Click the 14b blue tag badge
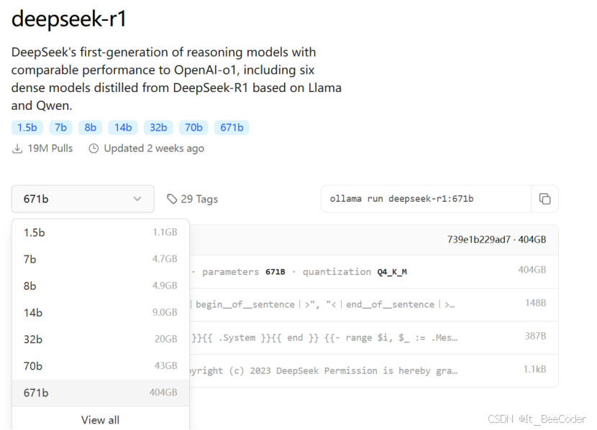This screenshot has height=430, width=597. click(123, 127)
